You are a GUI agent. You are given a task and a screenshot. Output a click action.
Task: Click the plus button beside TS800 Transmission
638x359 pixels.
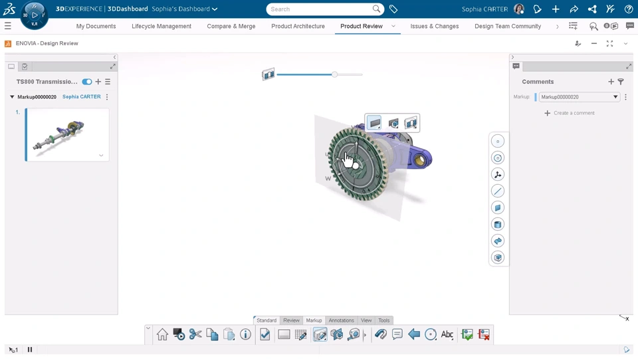[98, 82]
